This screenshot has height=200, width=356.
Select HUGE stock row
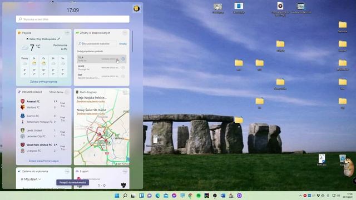[x=101, y=68]
